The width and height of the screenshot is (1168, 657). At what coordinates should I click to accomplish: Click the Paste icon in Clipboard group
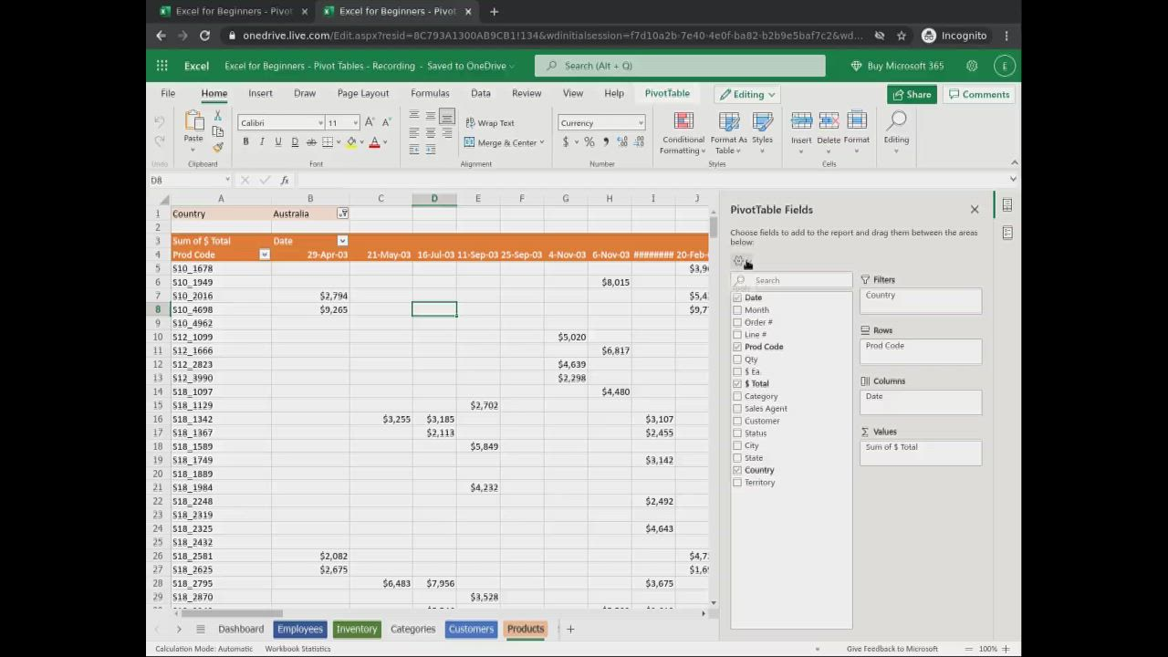point(193,121)
